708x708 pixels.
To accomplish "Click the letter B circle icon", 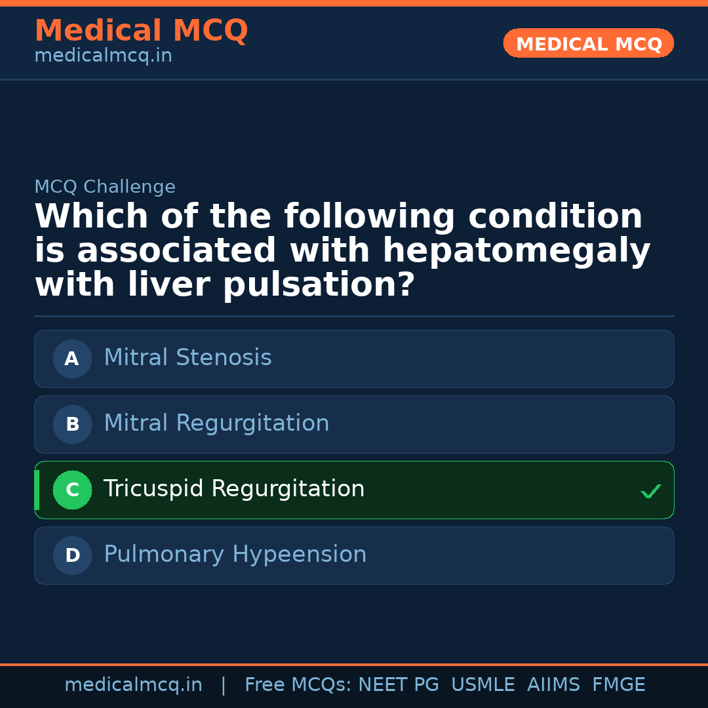I will tap(72, 424).
